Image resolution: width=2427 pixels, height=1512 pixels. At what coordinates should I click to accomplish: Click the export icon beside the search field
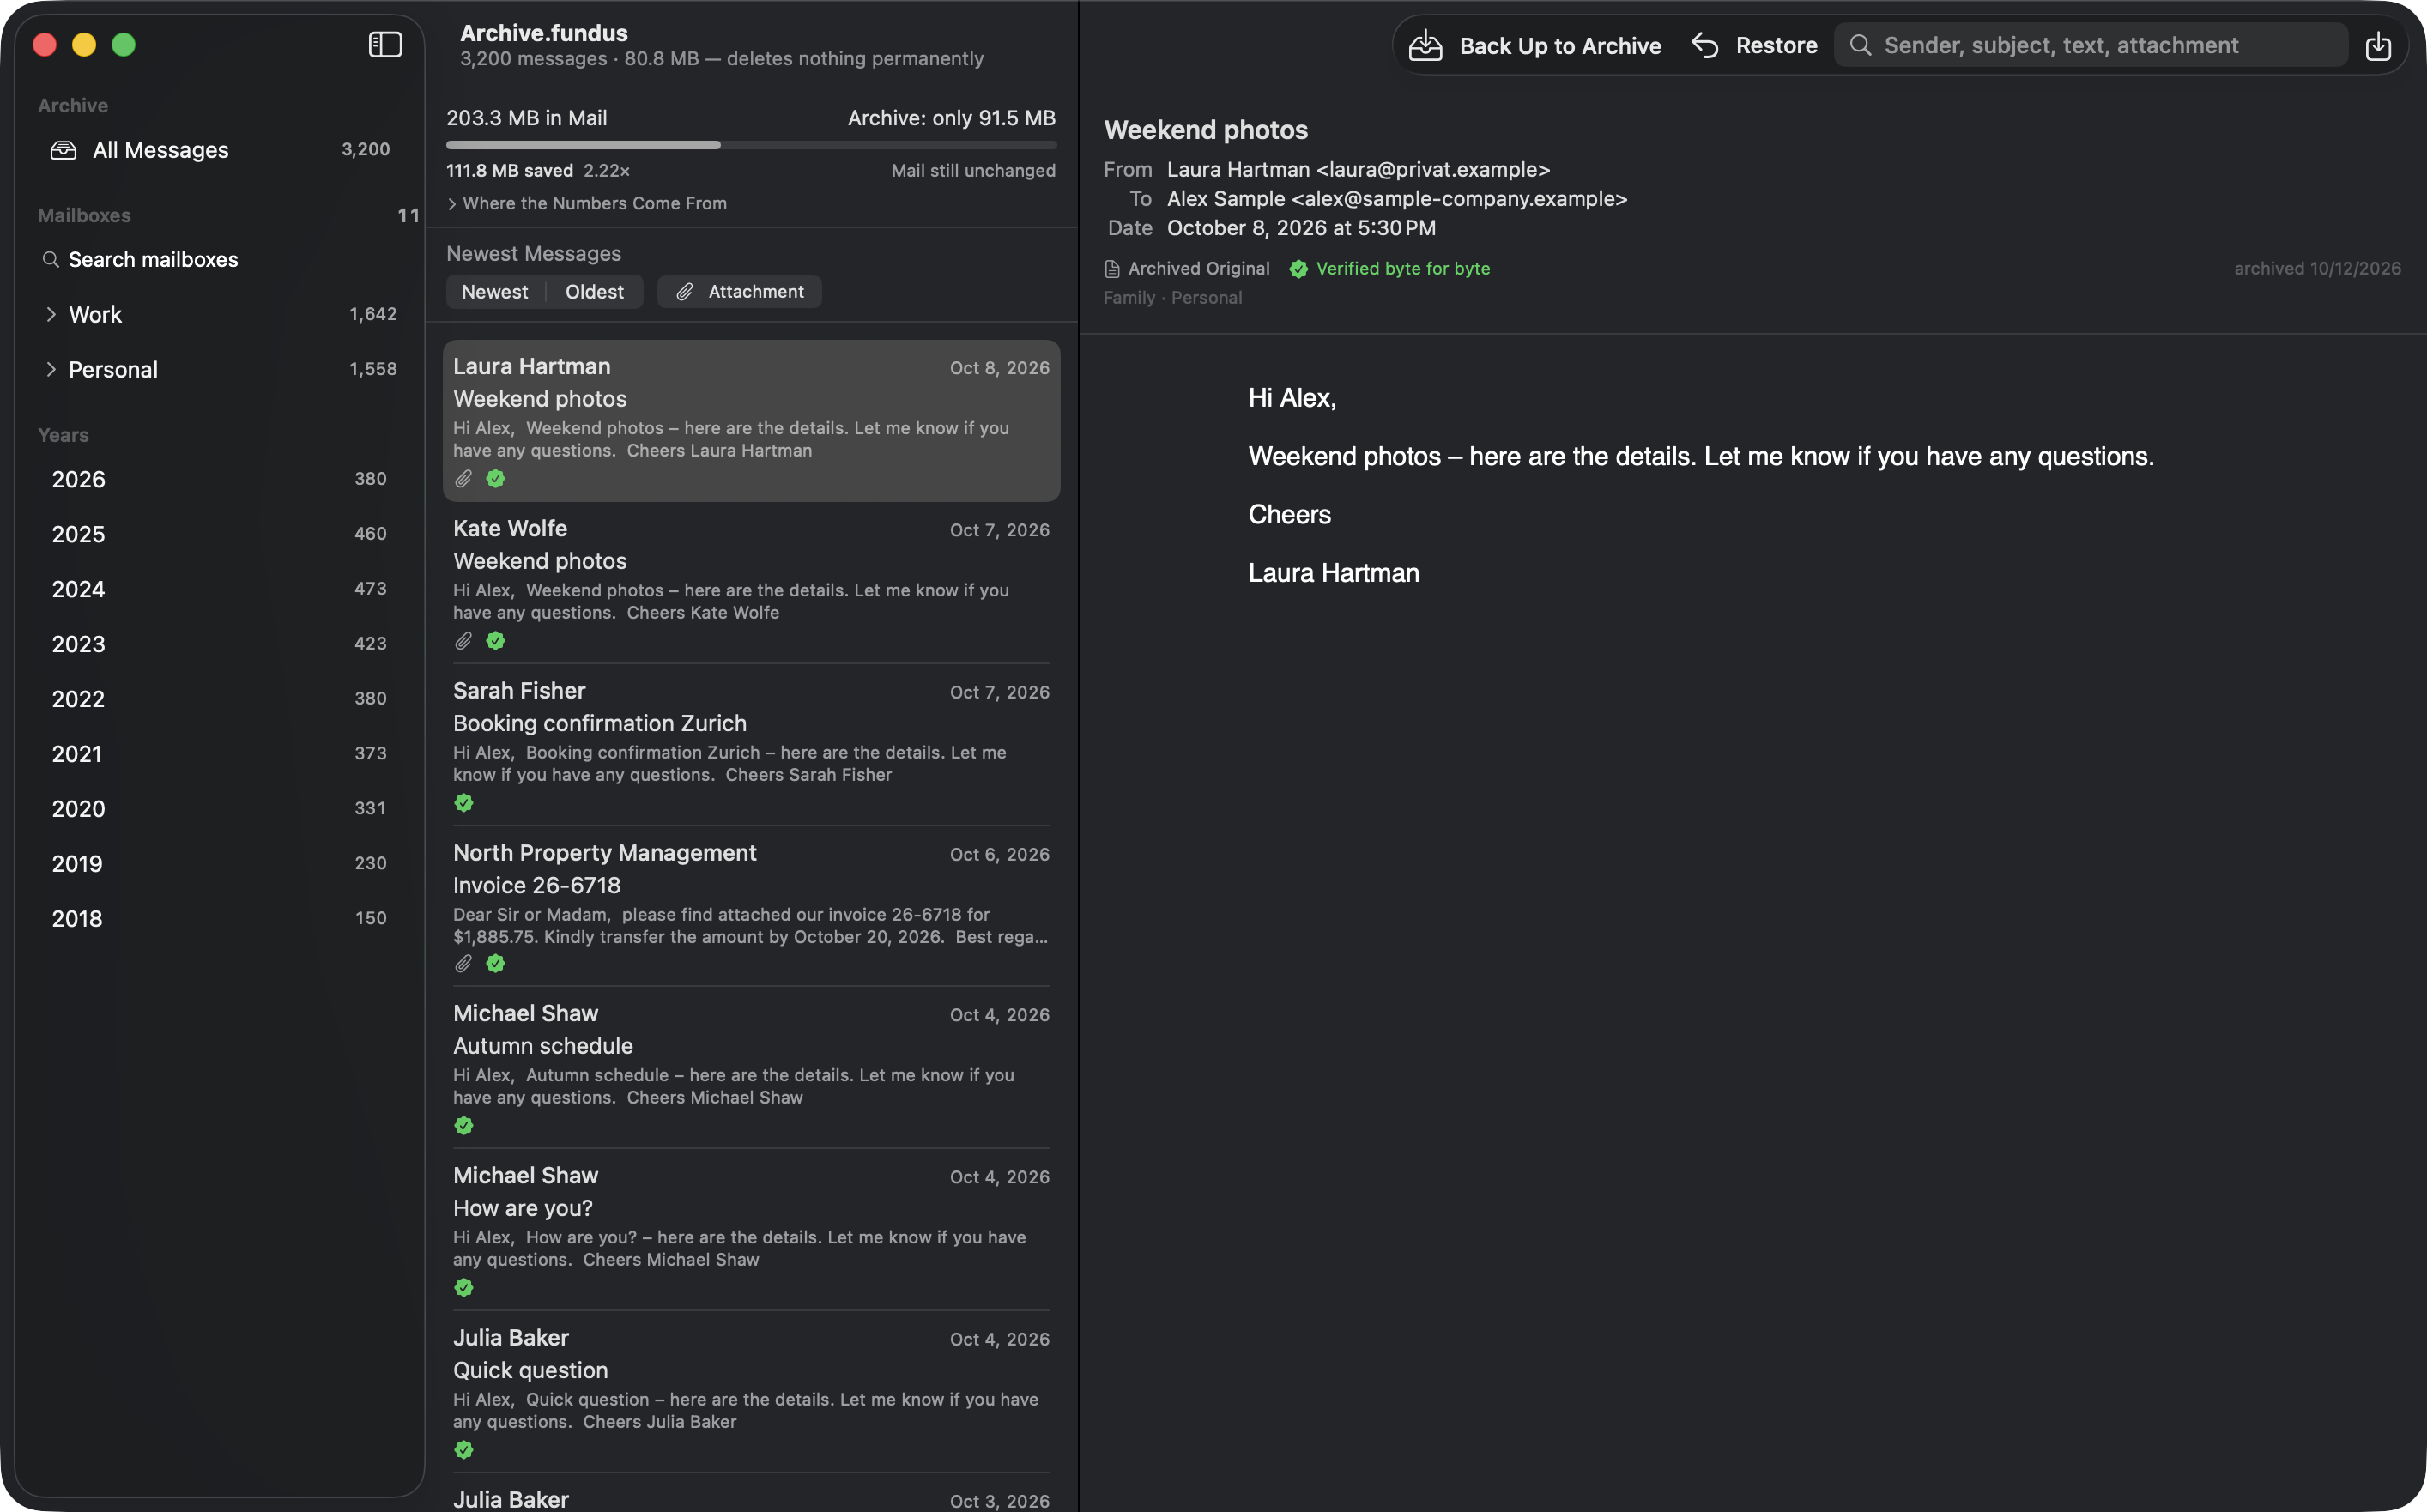(2378, 45)
